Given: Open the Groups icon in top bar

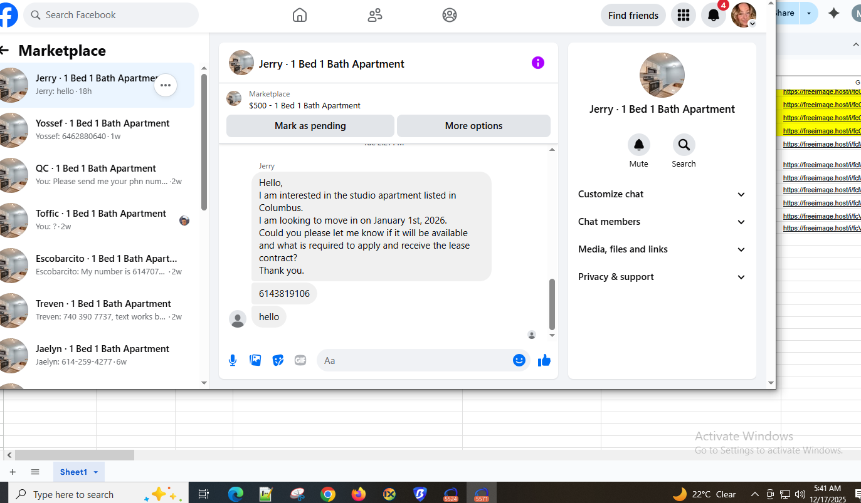Looking at the screenshot, I should click(450, 15).
